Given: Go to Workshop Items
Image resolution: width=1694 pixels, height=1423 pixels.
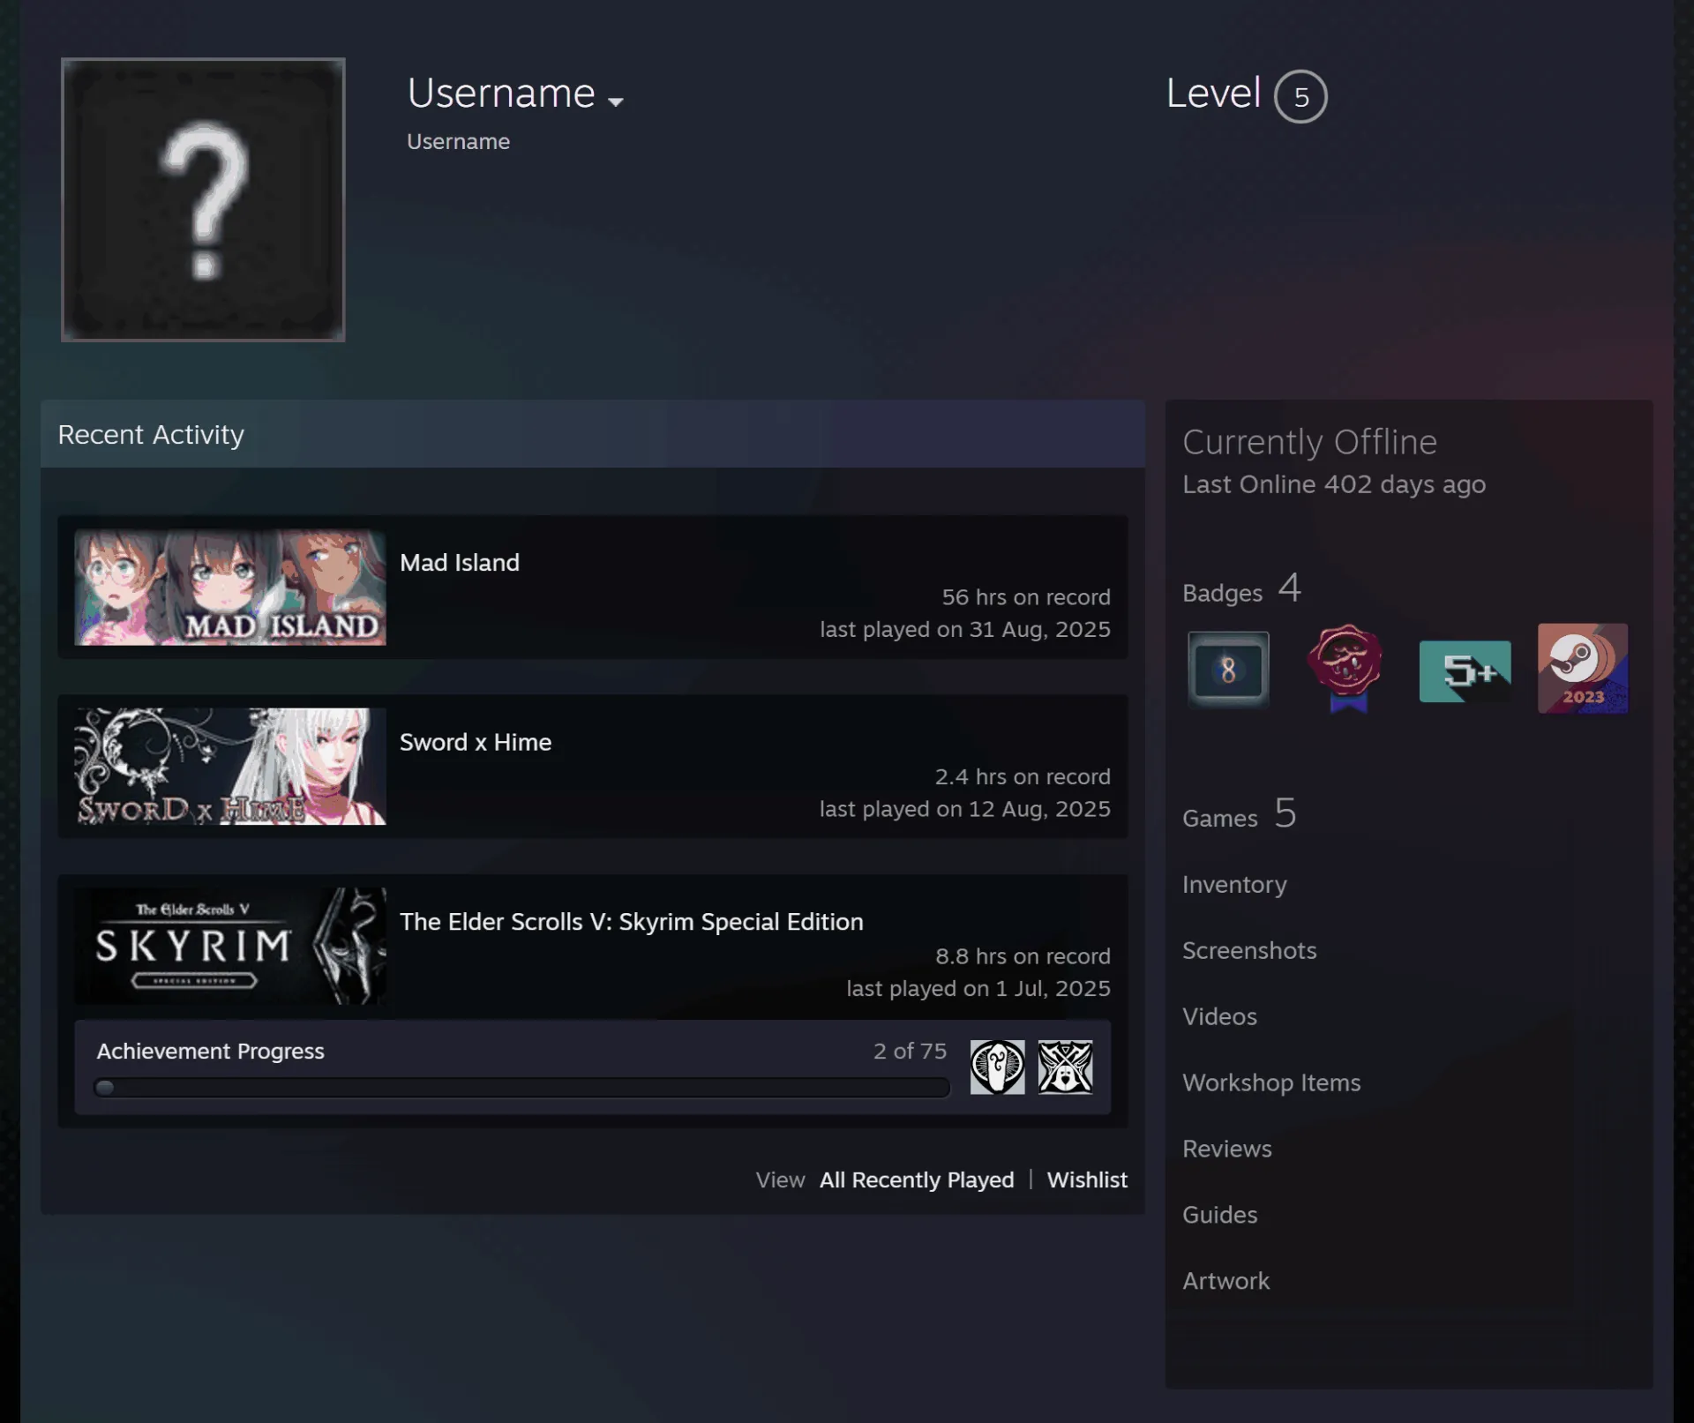Looking at the screenshot, I should coord(1271,1083).
